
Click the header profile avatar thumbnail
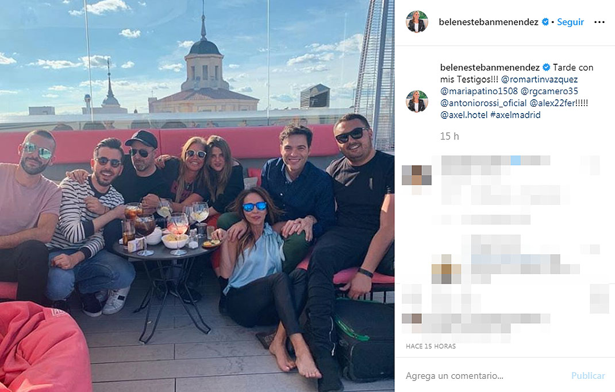[417, 22]
